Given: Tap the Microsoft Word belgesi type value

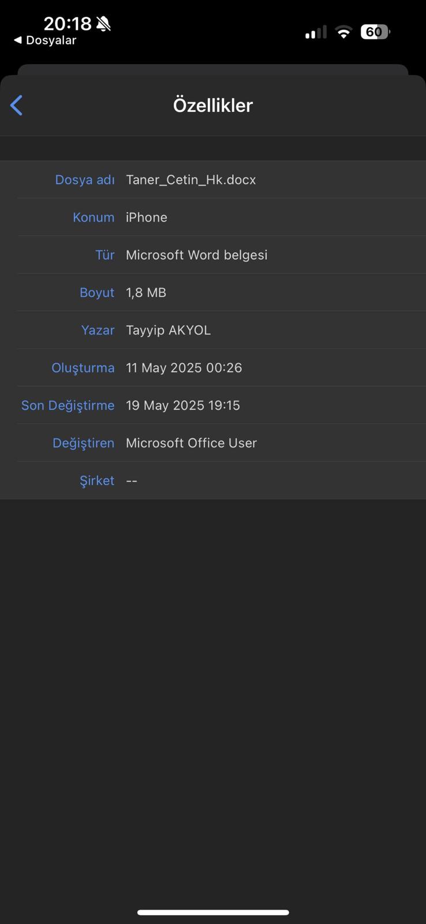Looking at the screenshot, I should coord(196,255).
